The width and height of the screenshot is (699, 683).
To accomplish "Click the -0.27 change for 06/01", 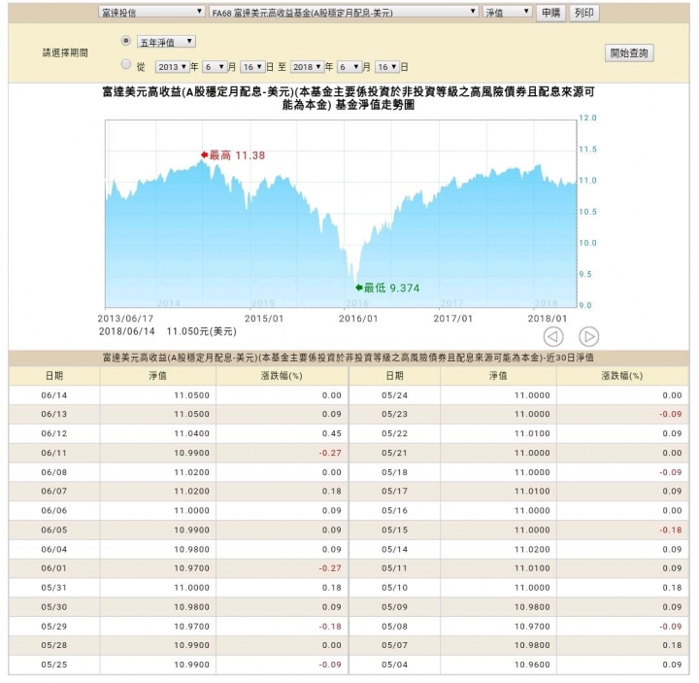I will (330, 568).
